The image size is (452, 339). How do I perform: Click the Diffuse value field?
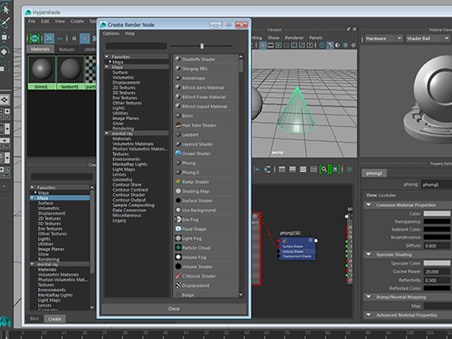click(436, 246)
